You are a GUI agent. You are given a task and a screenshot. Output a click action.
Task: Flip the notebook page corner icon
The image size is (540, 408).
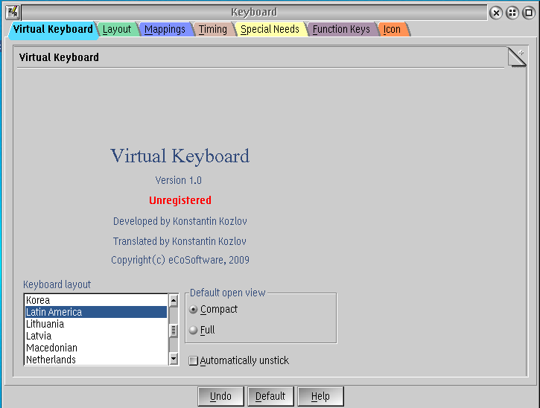click(x=517, y=57)
